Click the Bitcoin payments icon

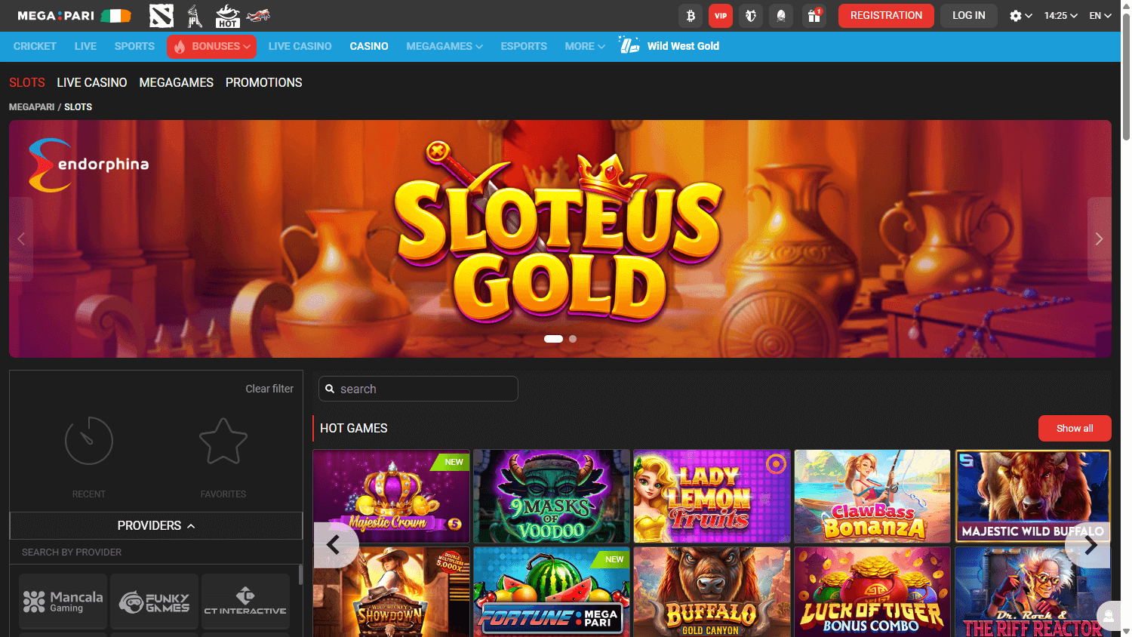[689, 15]
